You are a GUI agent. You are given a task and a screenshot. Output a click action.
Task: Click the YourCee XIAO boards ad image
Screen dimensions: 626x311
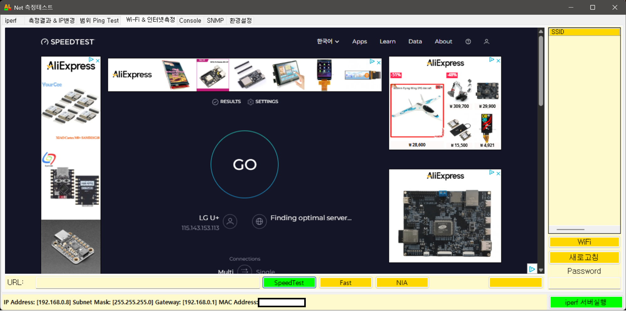[71, 106]
